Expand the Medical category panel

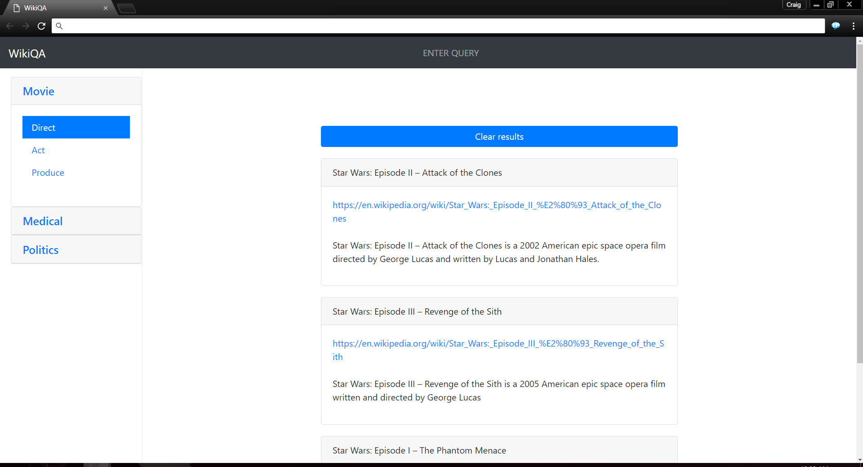(43, 221)
